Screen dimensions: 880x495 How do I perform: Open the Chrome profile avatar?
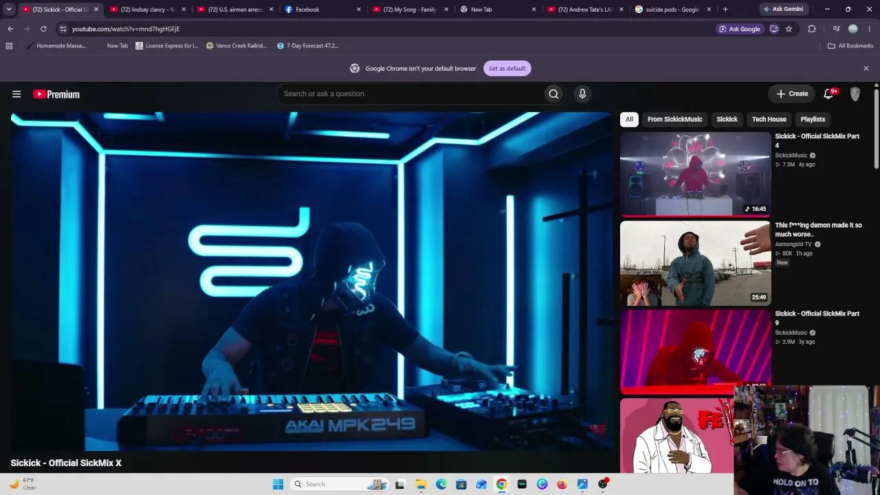(x=853, y=29)
